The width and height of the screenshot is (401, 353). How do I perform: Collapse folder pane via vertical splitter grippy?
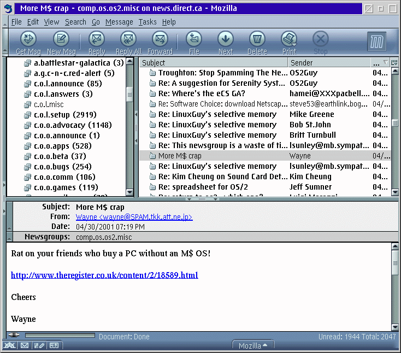137,127
